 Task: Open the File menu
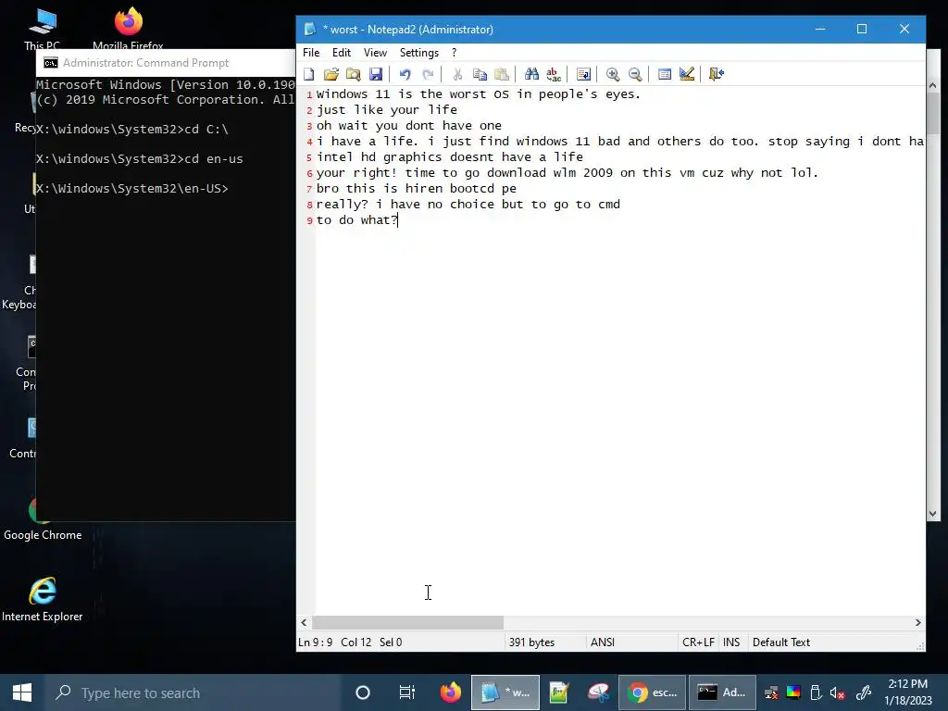pos(311,53)
